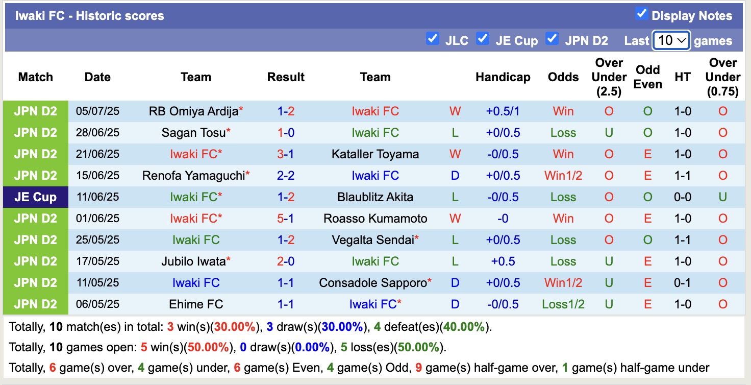The height and width of the screenshot is (385, 751).
Task: Click the JPN D2 badge on Ehime FC row
Action: pyautogui.click(x=35, y=304)
